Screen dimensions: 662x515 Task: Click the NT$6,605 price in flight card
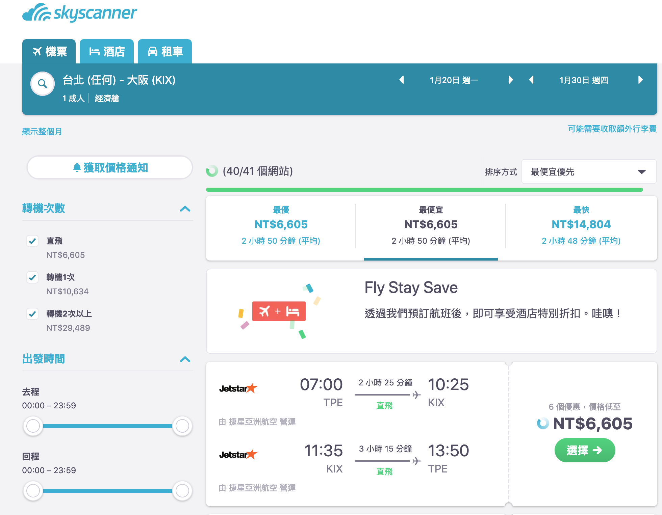(592, 424)
